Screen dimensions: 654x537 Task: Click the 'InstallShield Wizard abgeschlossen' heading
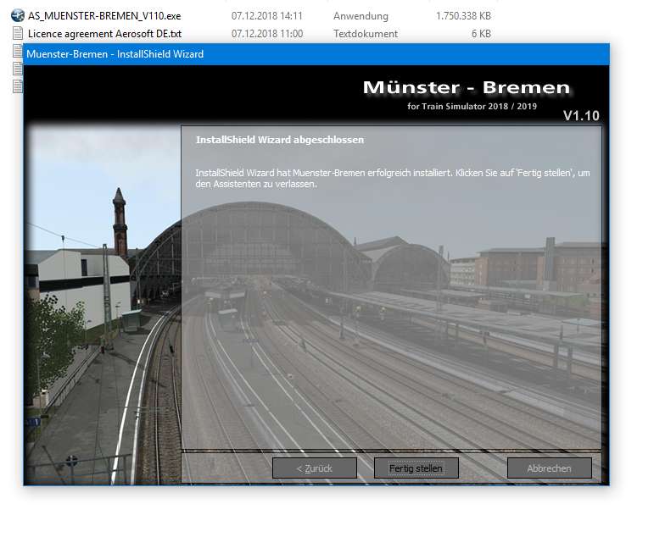[280, 140]
